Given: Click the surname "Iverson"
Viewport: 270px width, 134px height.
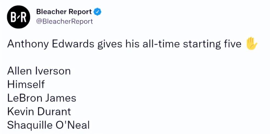Looking at the screenshot, I should point(53,71).
